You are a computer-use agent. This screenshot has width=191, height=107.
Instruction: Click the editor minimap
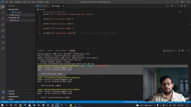click(x=181, y=12)
